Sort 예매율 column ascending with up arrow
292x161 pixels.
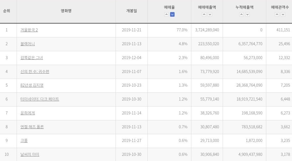(x=167, y=14)
